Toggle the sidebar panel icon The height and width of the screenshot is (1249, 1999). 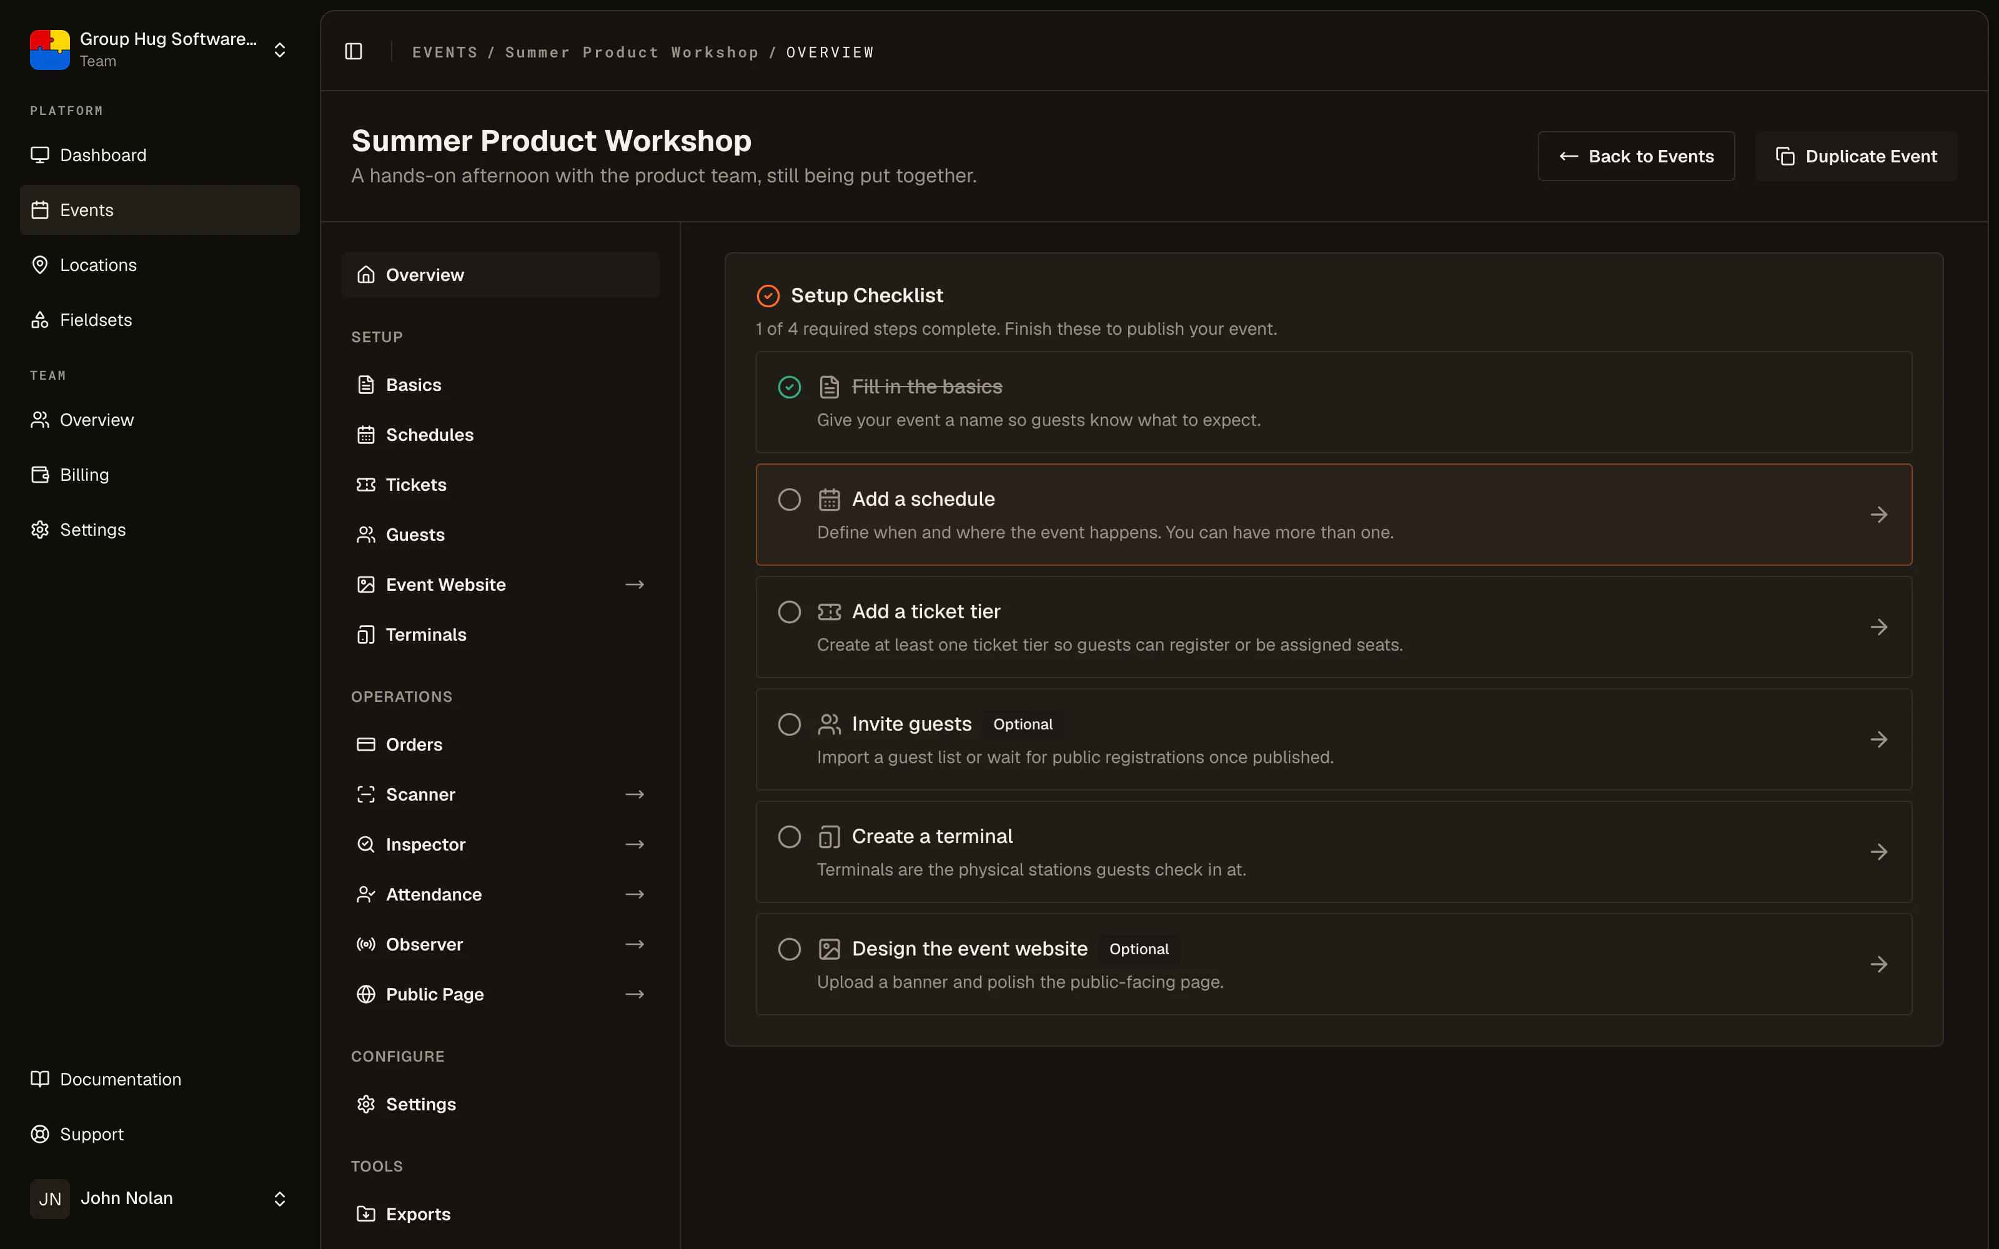pos(354,51)
